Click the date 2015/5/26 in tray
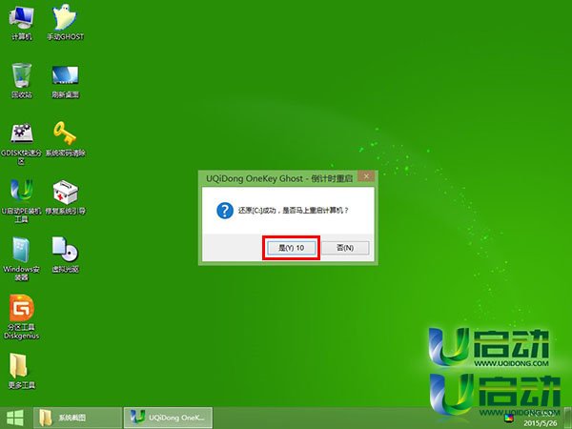 [541, 423]
